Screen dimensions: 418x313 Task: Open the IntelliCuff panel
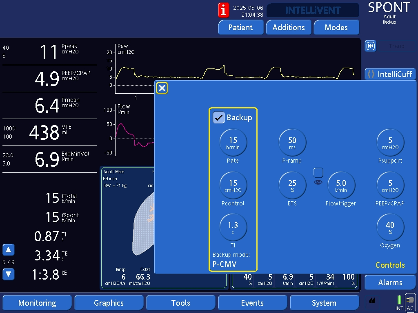click(x=390, y=74)
